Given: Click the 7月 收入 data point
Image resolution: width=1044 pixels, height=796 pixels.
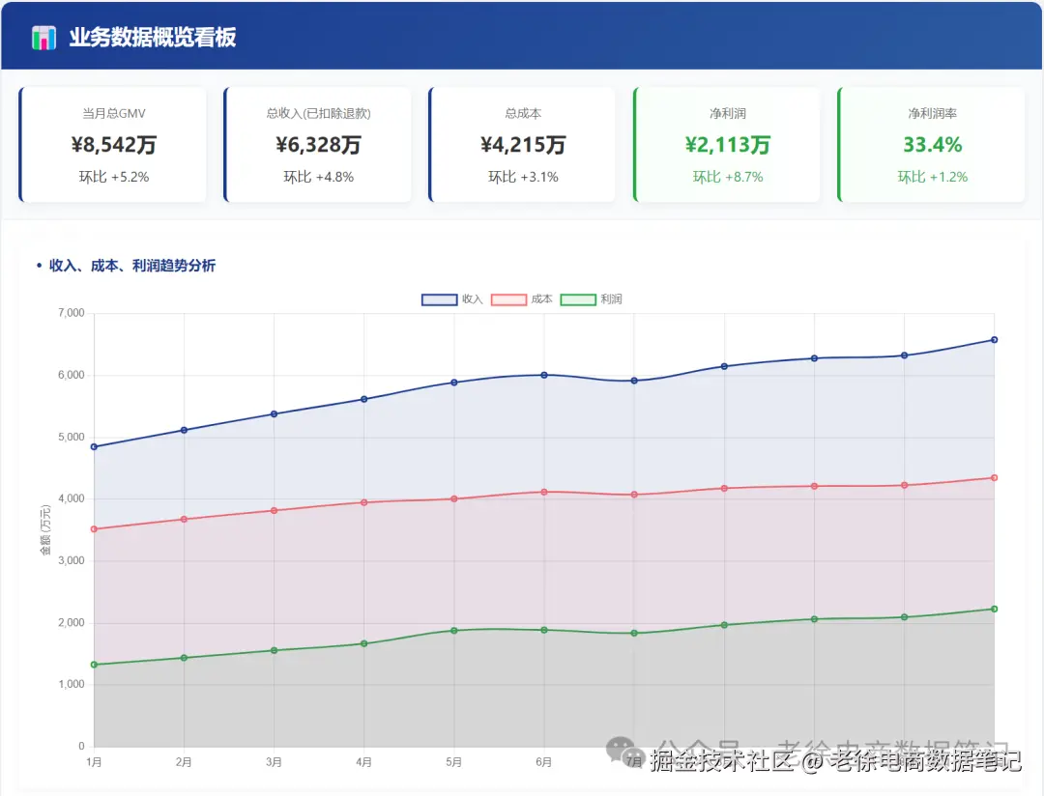Looking at the screenshot, I should (634, 381).
